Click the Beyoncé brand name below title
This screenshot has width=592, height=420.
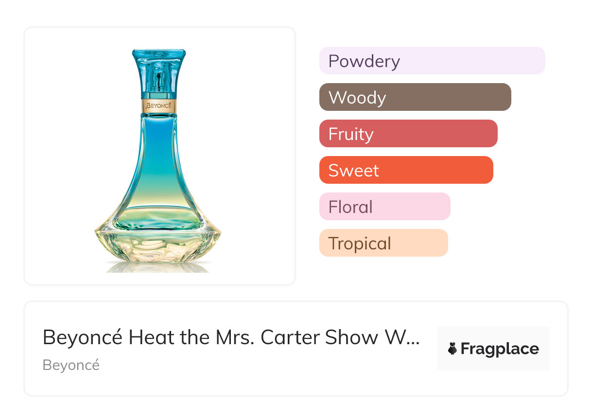(71, 365)
